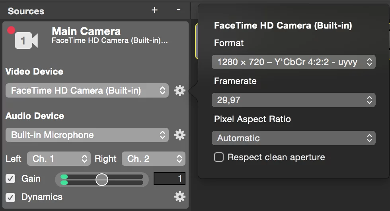390x211 pixels.
Task: Open the Video Device dropdown
Action: tap(87, 90)
